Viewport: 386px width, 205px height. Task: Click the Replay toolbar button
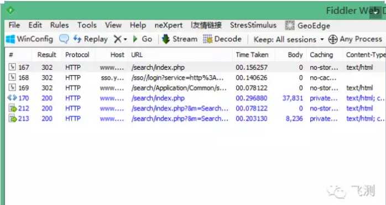[90, 39]
